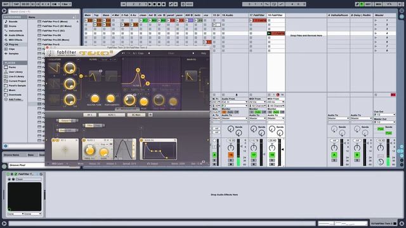Open the Packs place in the browser
The width and height of the screenshot is (406, 228).
tap(12, 67)
